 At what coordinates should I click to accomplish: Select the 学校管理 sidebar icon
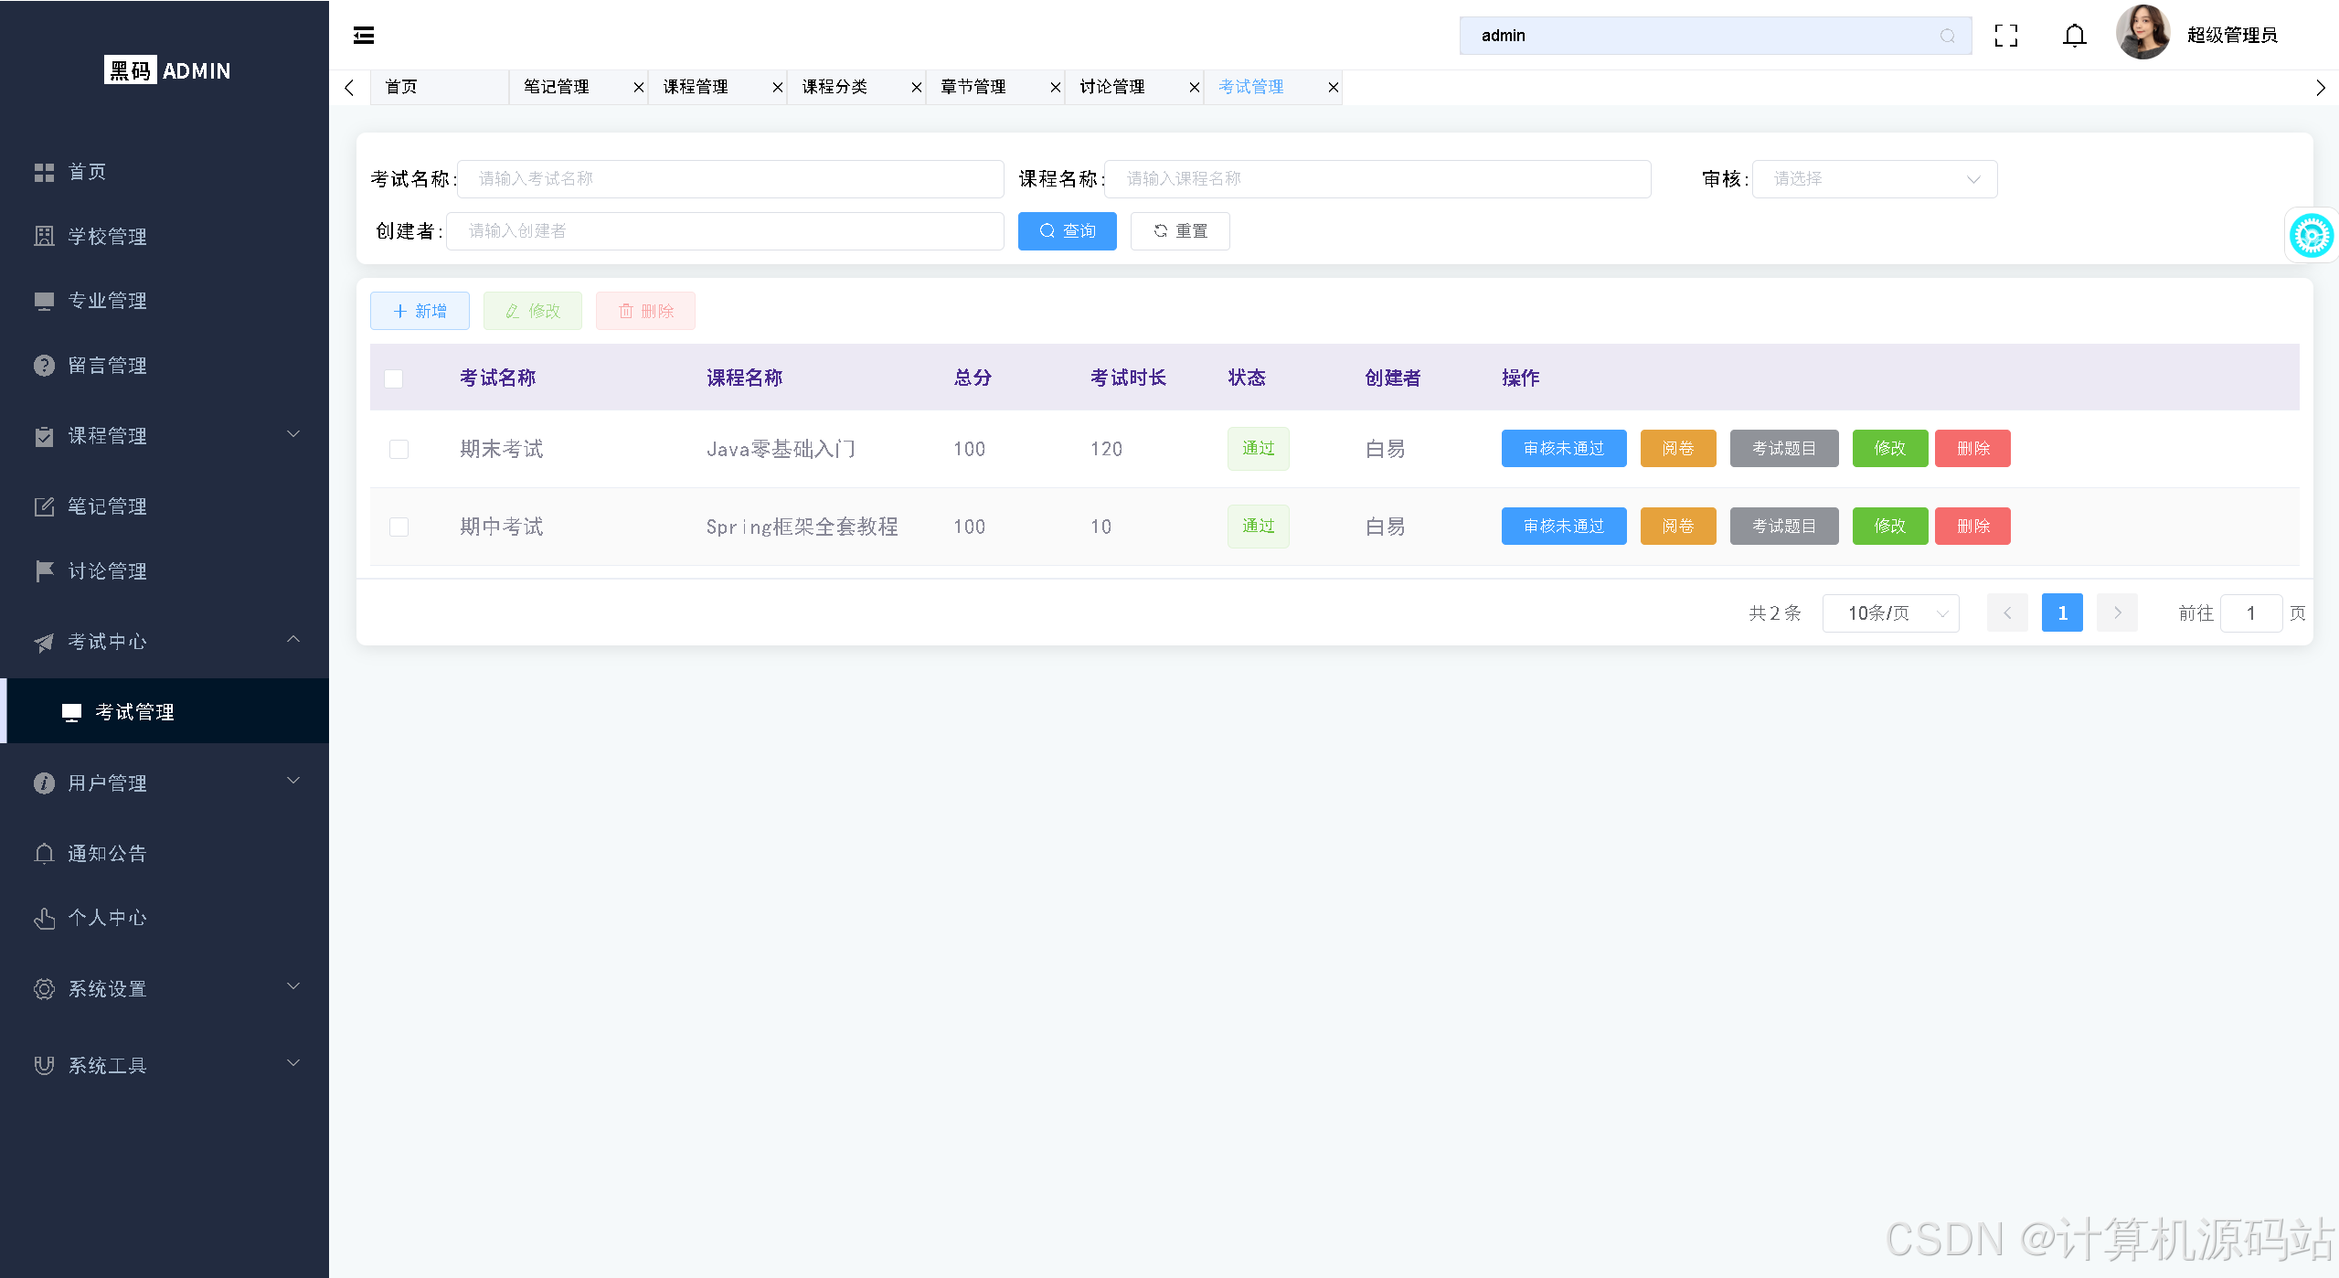(44, 236)
